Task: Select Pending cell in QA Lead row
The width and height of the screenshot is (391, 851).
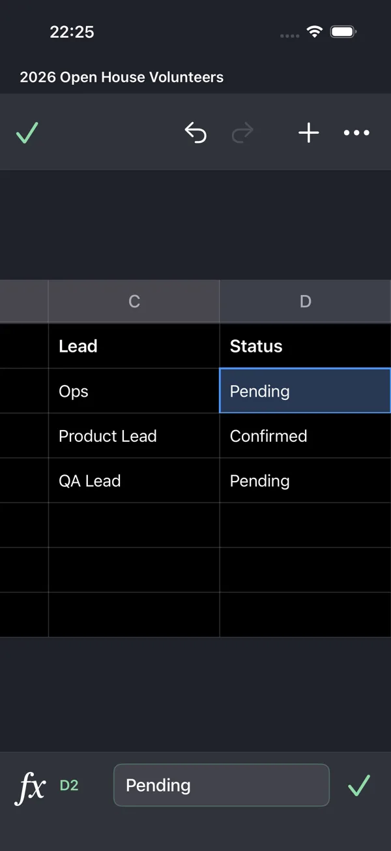Action: (305, 481)
